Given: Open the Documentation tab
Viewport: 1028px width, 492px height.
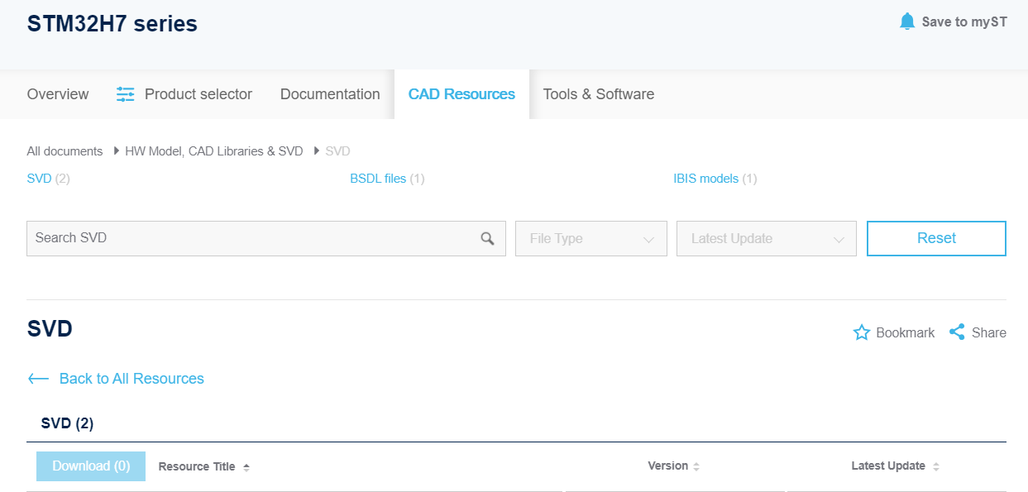Looking at the screenshot, I should [x=330, y=94].
